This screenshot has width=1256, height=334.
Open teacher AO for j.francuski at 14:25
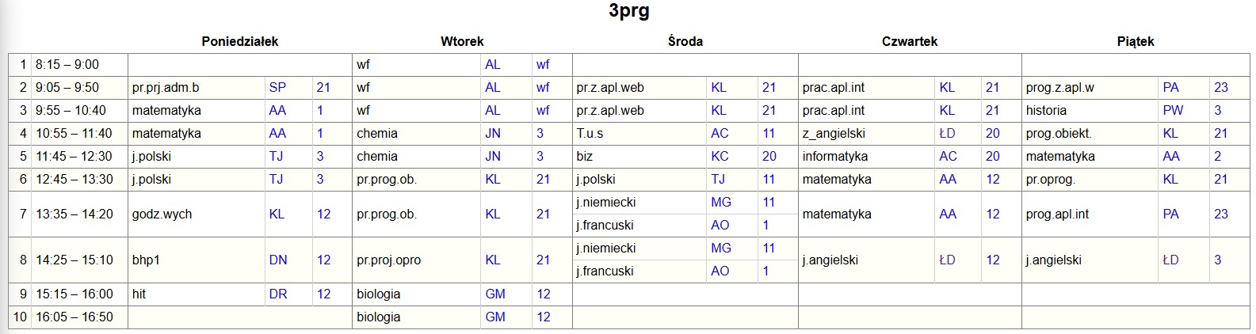(x=720, y=271)
